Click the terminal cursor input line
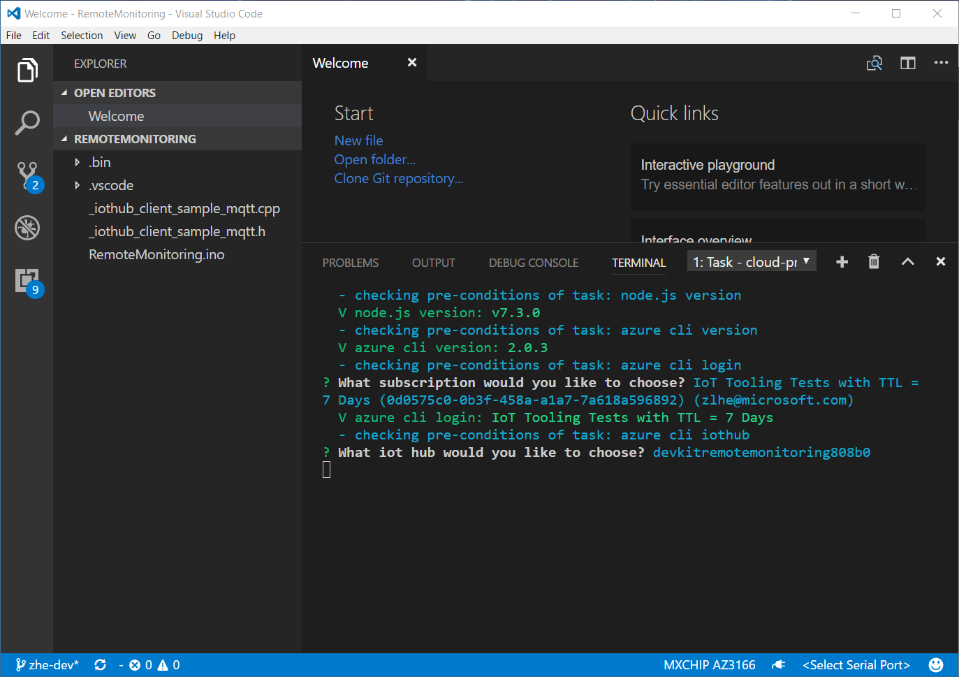959x677 pixels. pyautogui.click(x=326, y=469)
